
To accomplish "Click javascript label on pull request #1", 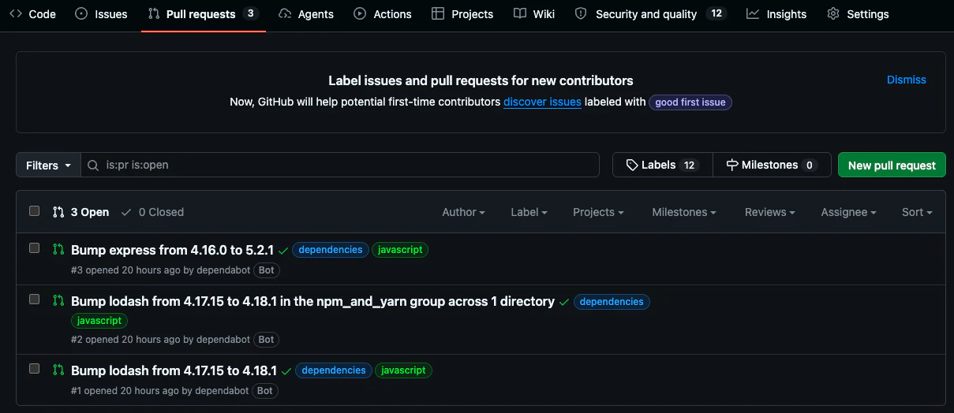I will pyautogui.click(x=403, y=370).
